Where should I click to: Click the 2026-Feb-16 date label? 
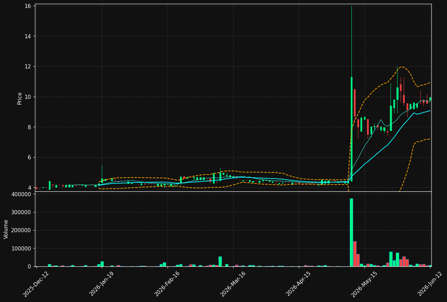[x=167, y=284]
